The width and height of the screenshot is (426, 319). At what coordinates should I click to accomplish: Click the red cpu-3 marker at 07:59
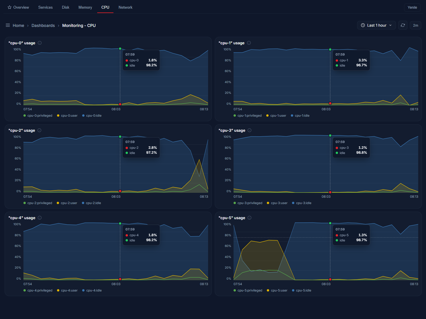tap(330, 192)
